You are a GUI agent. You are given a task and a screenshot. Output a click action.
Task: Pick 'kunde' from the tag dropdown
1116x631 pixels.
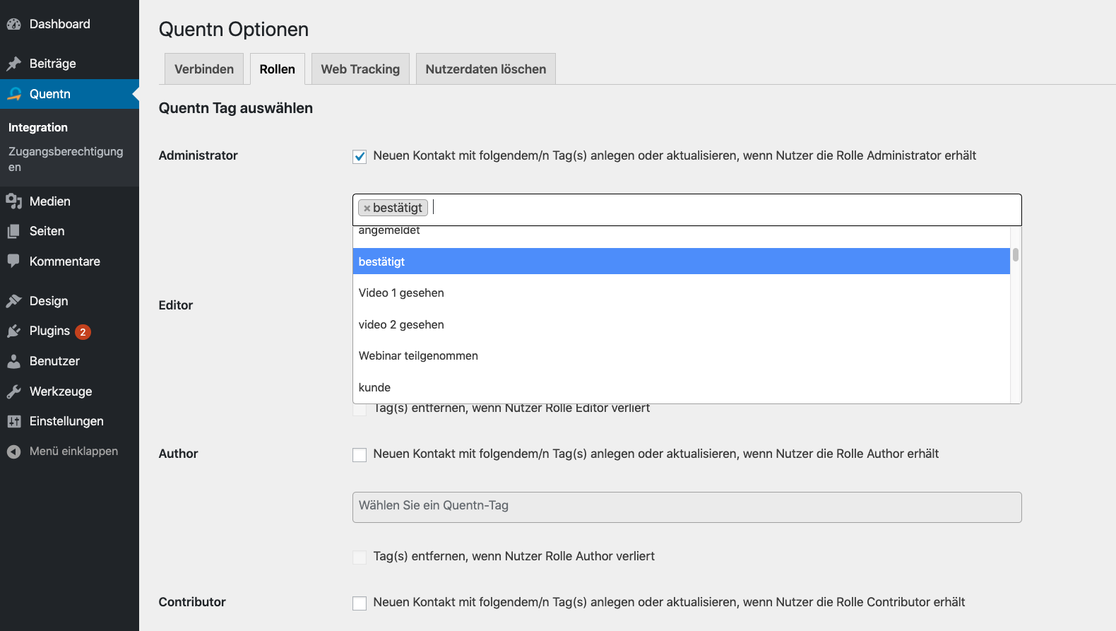(374, 387)
